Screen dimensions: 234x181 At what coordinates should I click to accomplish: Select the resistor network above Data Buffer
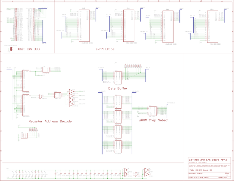133,66
